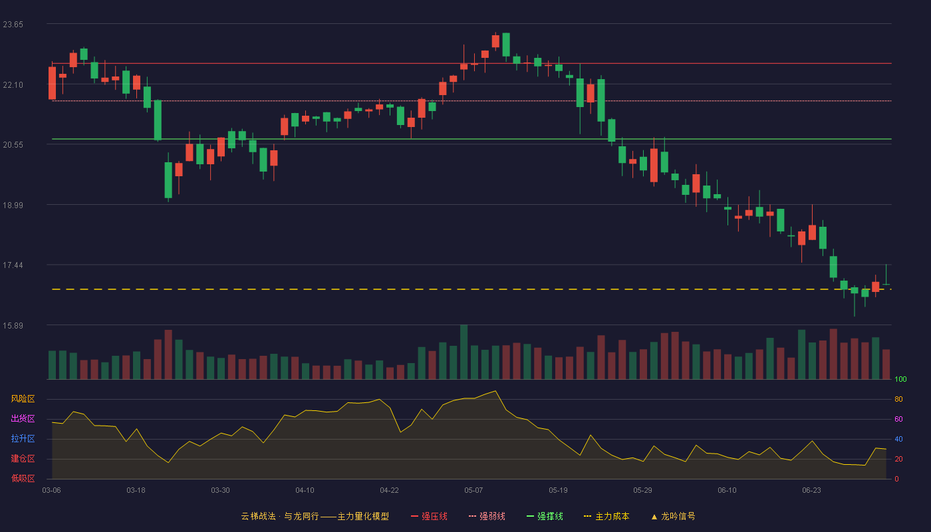Click the 04-10 date label

305,490
